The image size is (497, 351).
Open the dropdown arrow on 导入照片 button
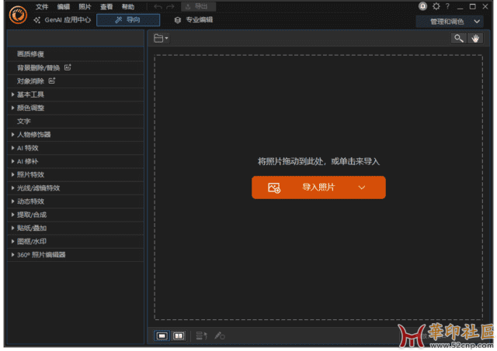pyautogui.click(x=361, y=188)
